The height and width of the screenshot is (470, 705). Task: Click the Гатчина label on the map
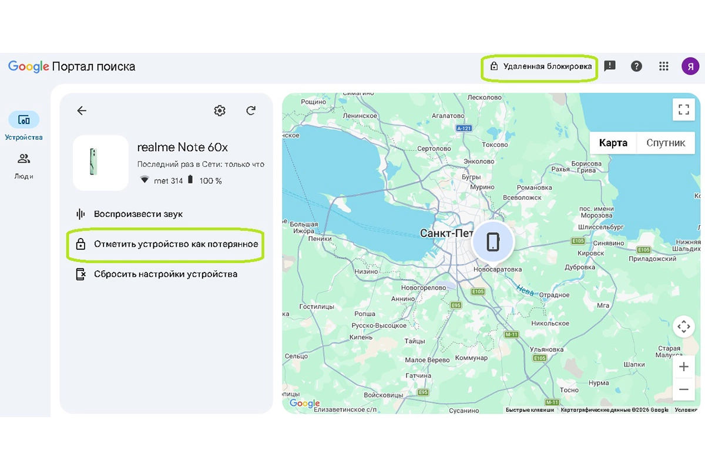pos(418,375)
